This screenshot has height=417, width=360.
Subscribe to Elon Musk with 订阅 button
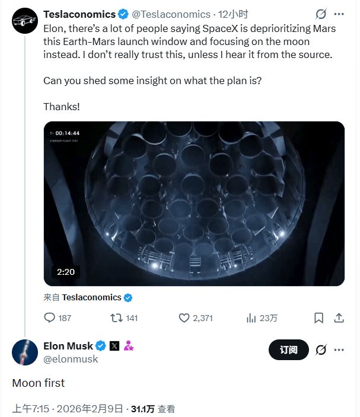288,349
